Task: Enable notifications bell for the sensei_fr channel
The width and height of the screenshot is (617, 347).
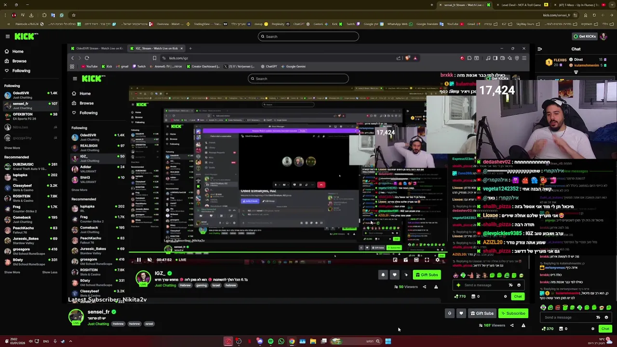Action: point(450,313)
